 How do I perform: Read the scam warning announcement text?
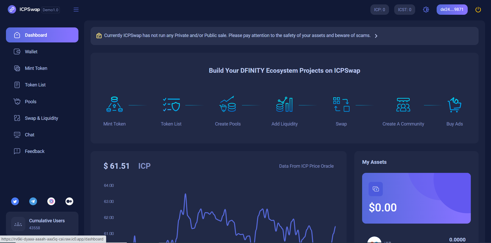237,35
